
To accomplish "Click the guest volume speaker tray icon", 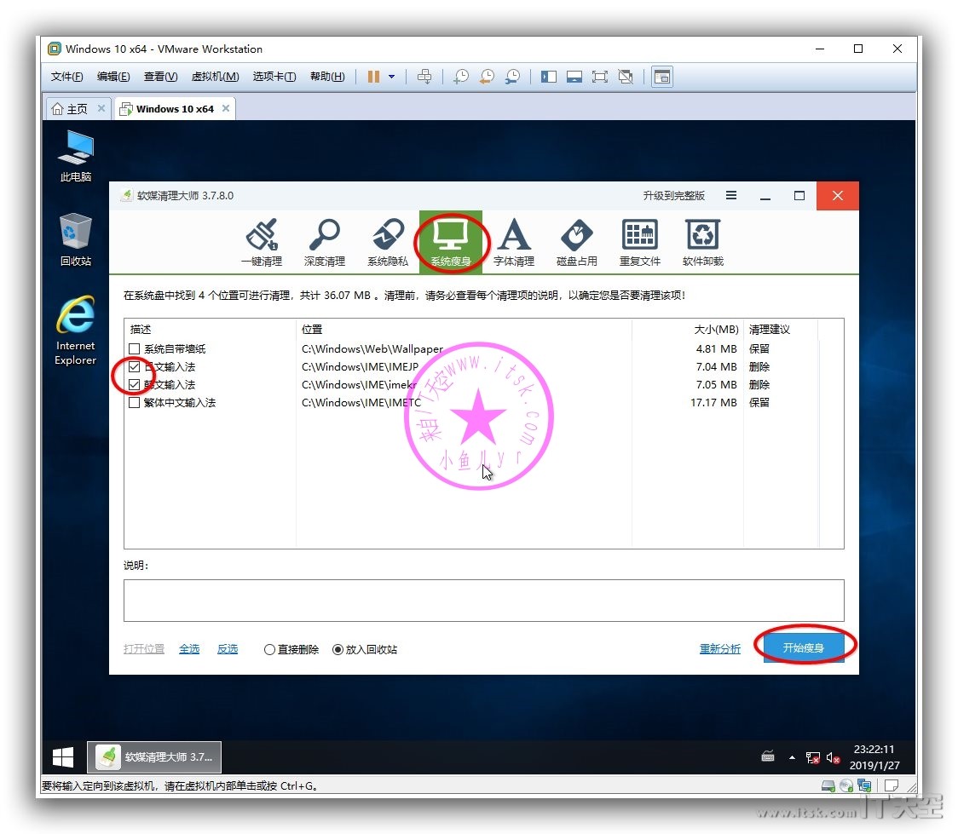I will [x=833, y=757].
